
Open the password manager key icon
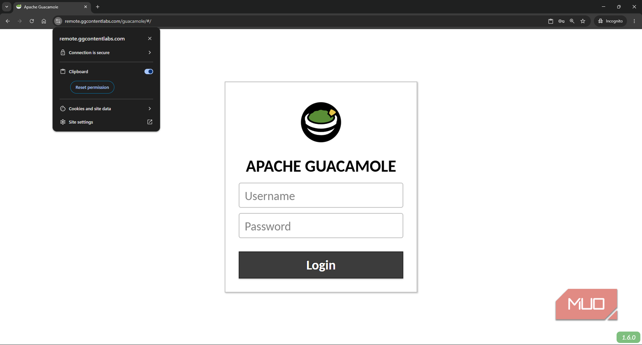click(x=561, y=21)
